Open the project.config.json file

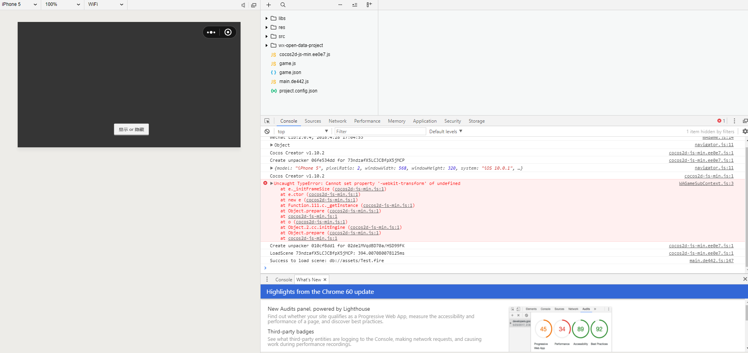298,91
